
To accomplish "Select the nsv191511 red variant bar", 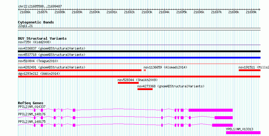I will click(x=250, y=70).
